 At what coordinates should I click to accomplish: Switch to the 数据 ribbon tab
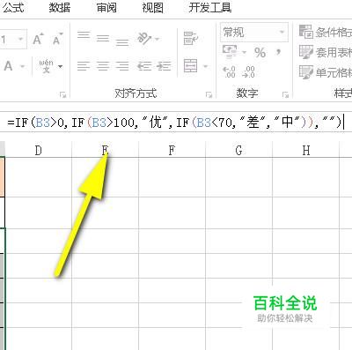click(x=60, y=7)
